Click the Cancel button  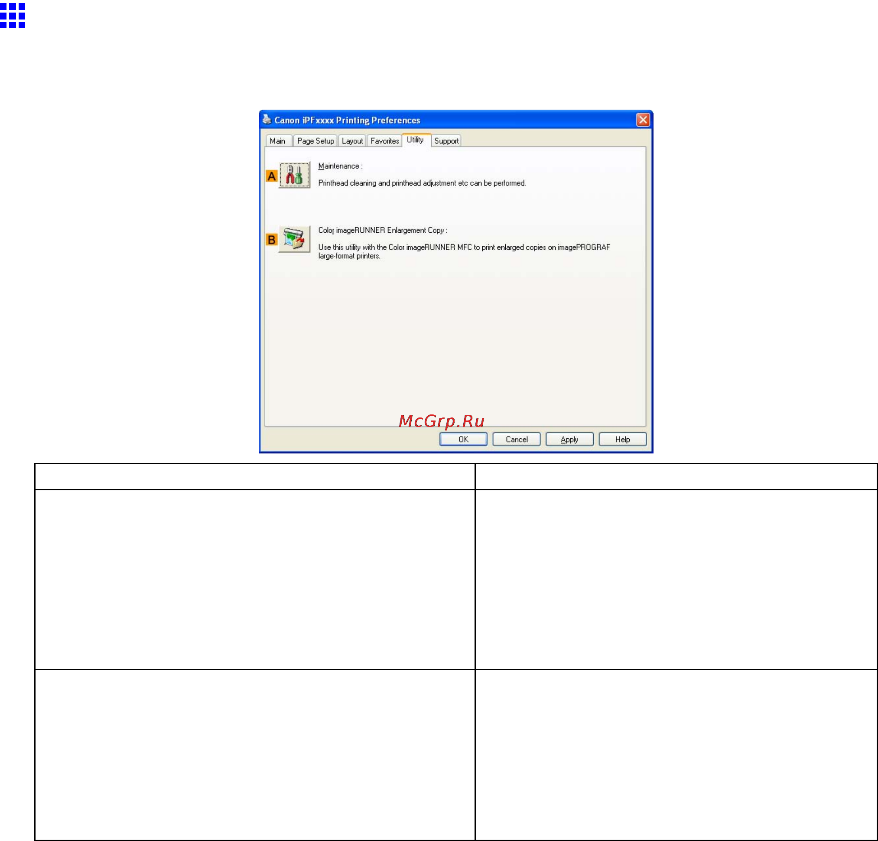pyautogui.click(x=517, y=439)
